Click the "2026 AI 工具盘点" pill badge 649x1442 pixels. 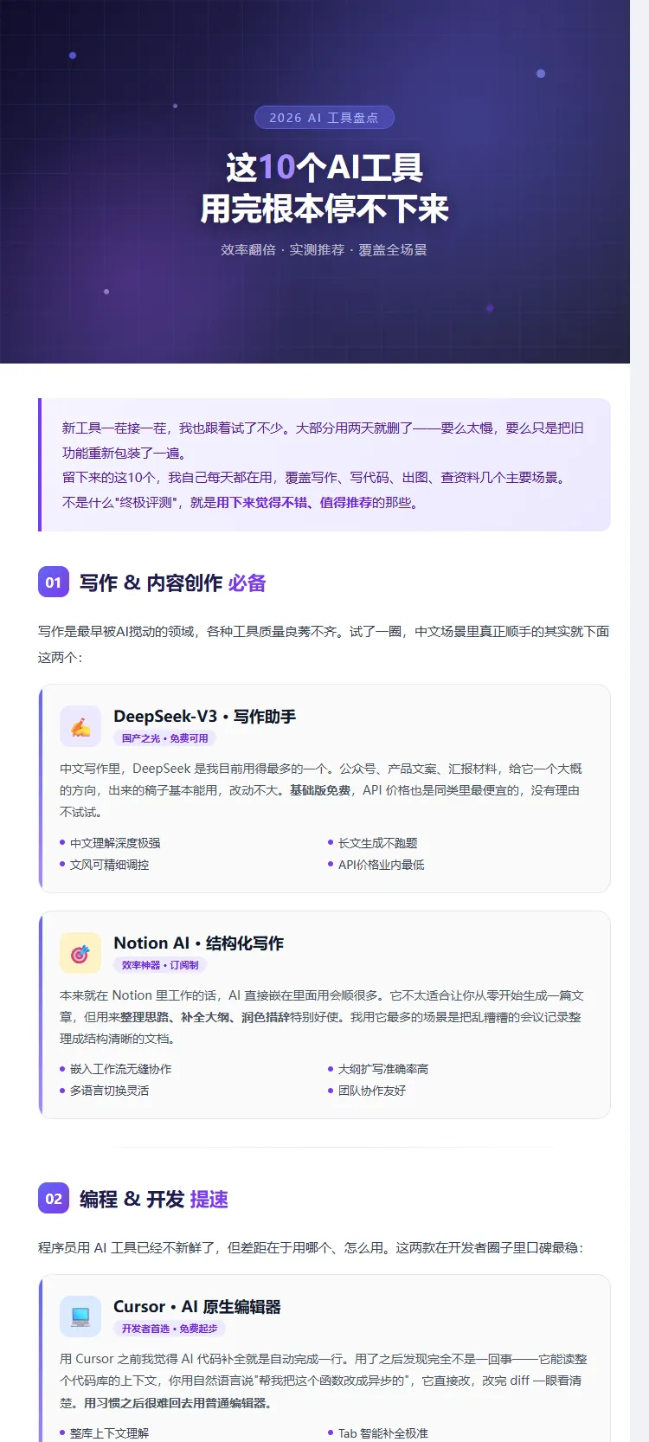click(324, 118)
